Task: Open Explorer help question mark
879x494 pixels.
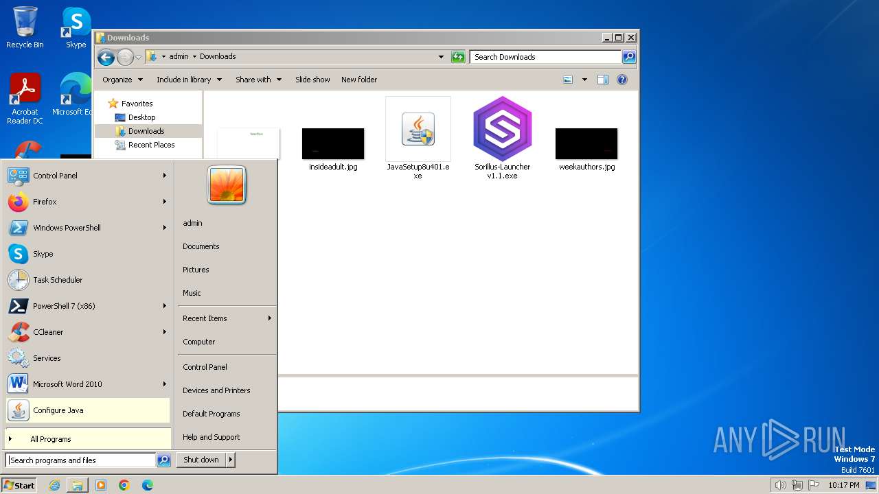Action: point(622,80)
